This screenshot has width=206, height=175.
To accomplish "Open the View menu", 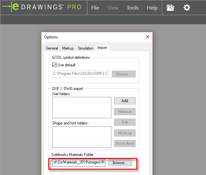I will tap(113, 8).
